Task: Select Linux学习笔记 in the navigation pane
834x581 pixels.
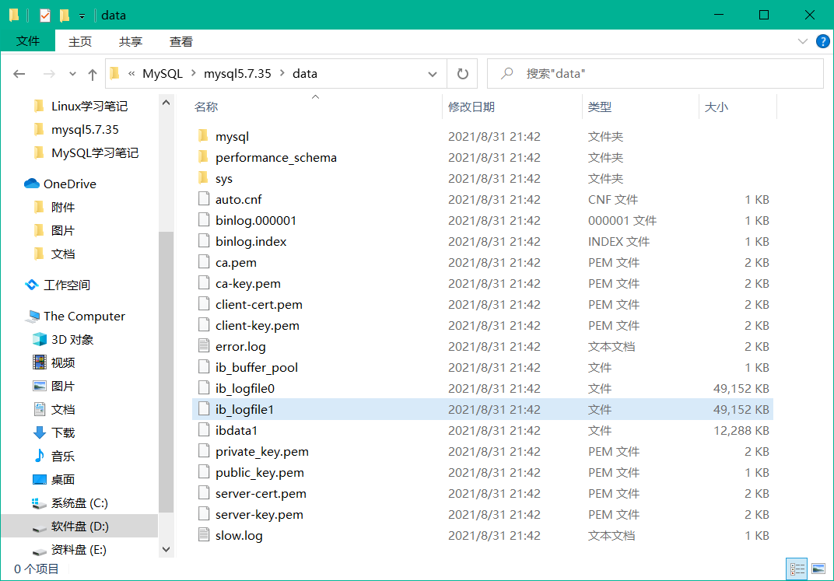Action: (89, 107)
